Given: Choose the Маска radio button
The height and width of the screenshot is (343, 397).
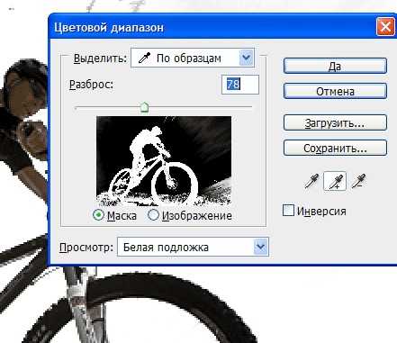Looking at the screenshot, I should (98, 215).
